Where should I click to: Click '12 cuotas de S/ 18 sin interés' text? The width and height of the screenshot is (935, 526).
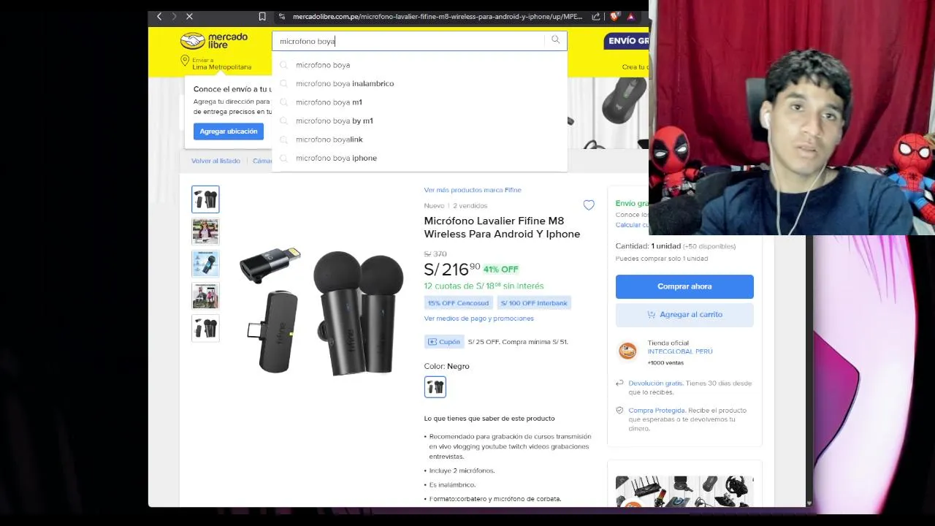(484, 286)
